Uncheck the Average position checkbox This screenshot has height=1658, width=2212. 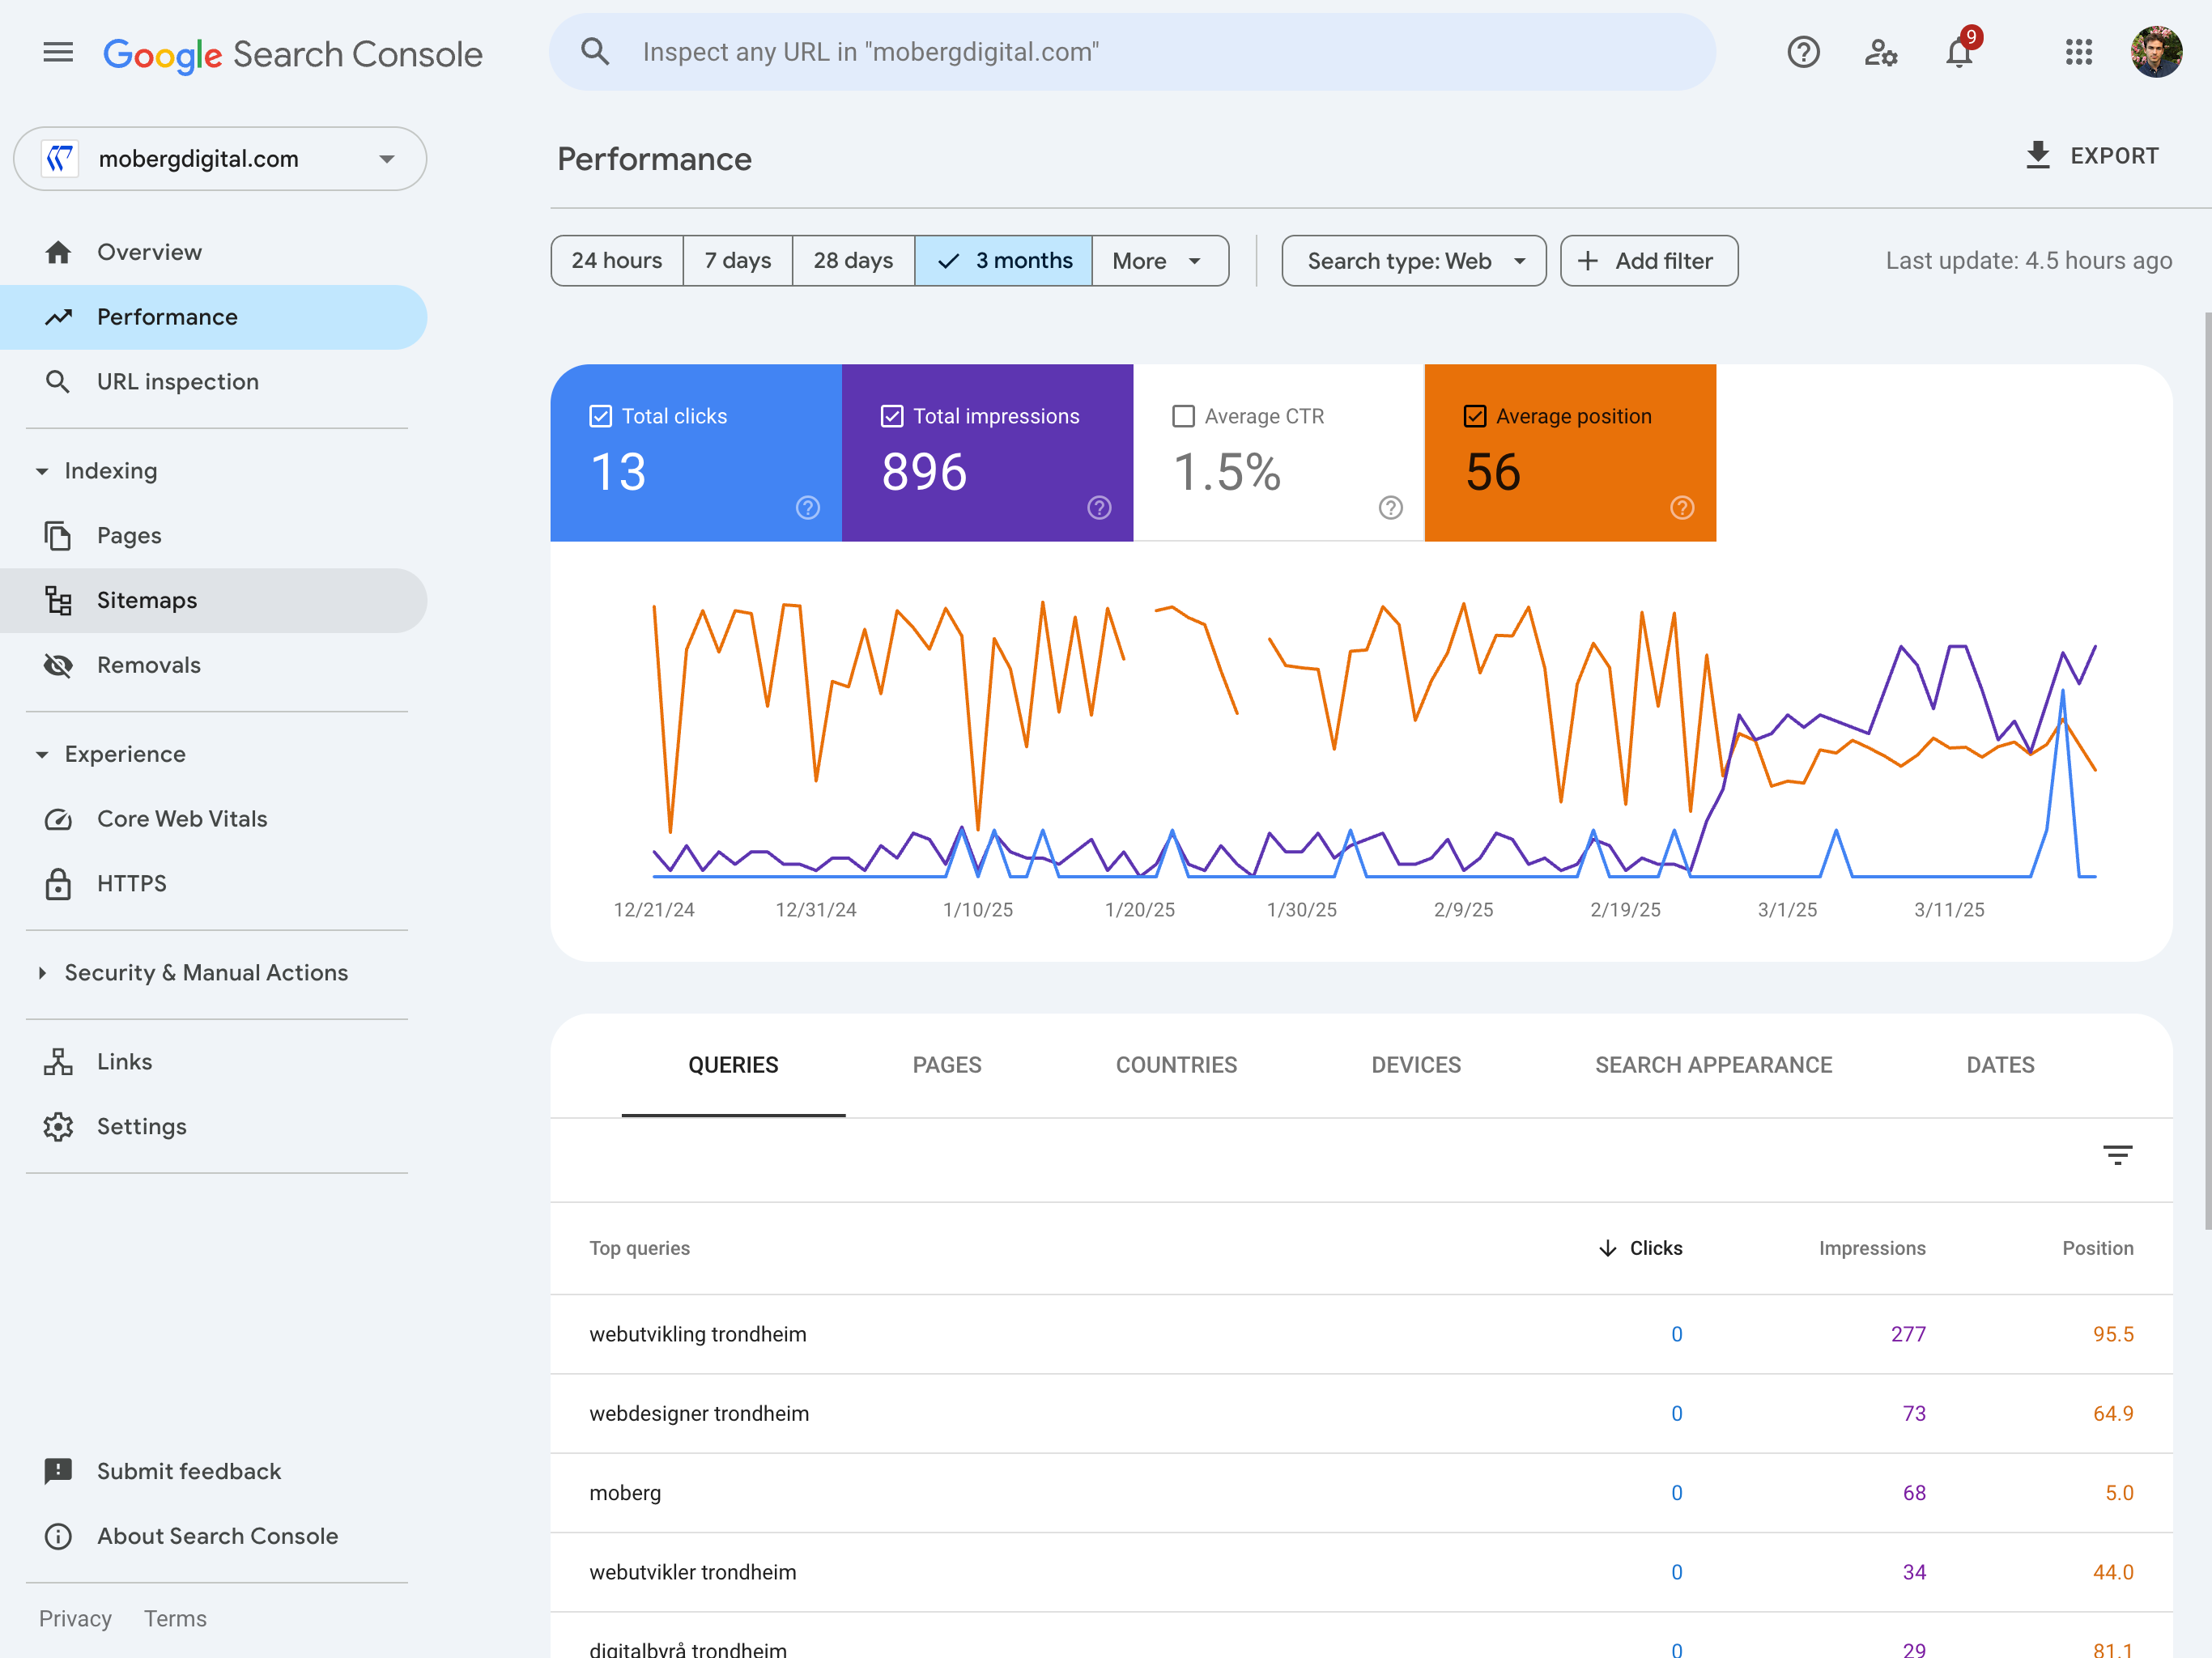(1475, 416)
